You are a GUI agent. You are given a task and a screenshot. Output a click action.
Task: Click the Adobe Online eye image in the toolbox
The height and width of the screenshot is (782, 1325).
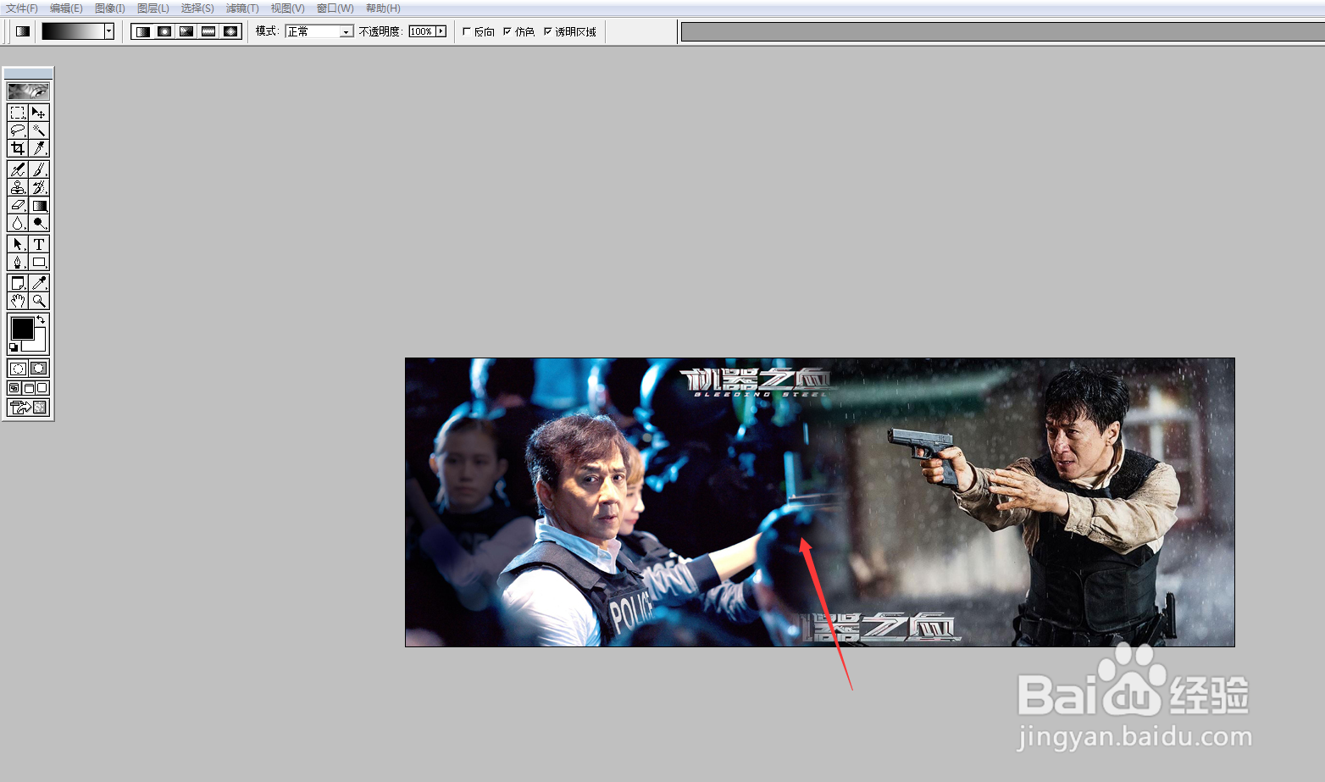(28, 91)
